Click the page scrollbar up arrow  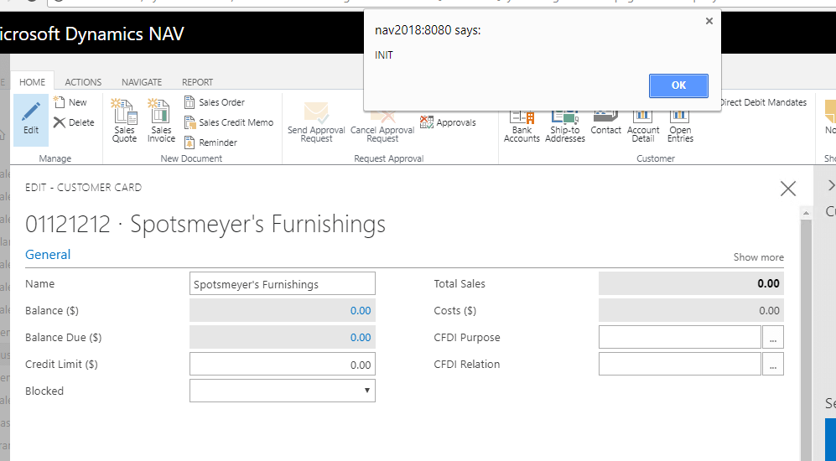(806, 213)
